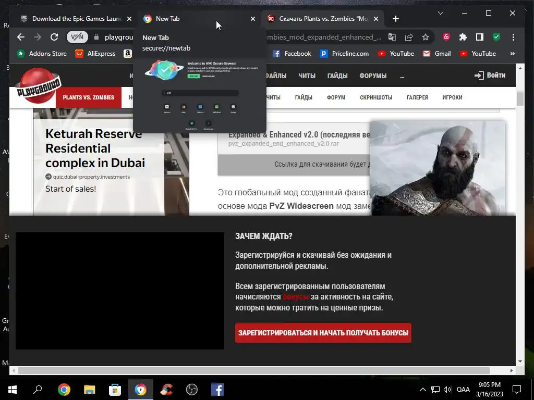The height and width of the screenshot is (400, 534).
Task: Select the Plants vs. Zombies download tab
Action: click(323, 19)
